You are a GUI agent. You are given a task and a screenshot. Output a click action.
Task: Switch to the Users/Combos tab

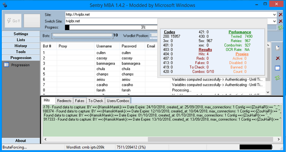coord(118,101)
